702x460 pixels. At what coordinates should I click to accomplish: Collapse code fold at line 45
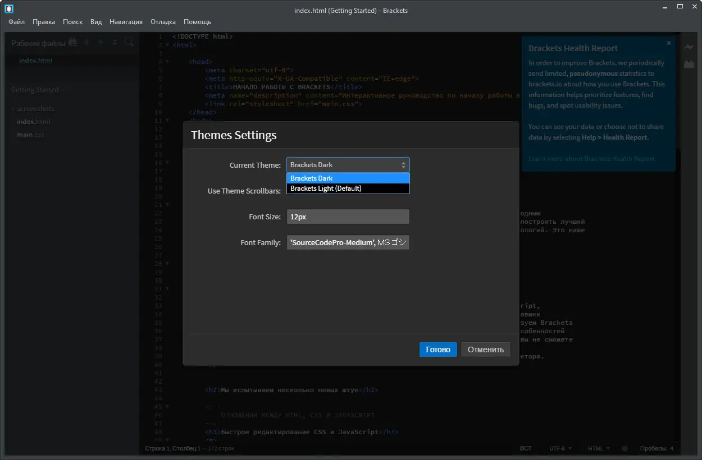(167, 407)
